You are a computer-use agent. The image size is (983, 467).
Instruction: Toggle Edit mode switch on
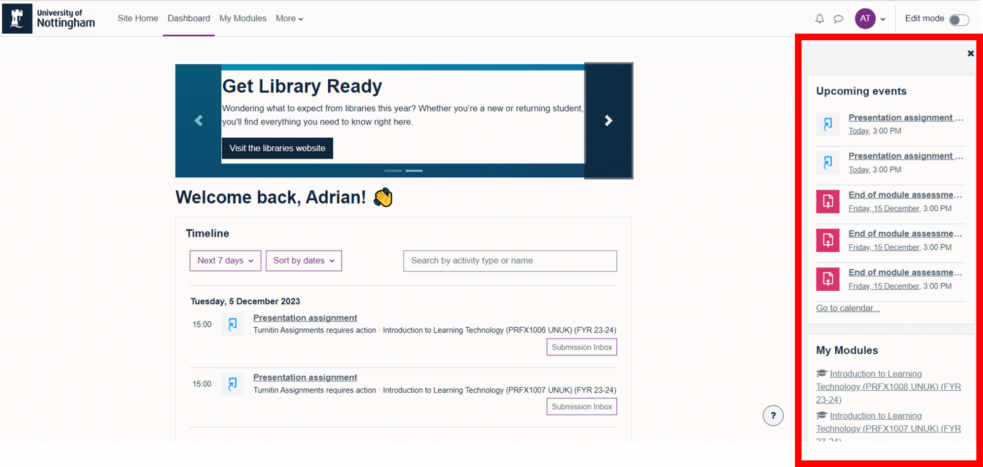959,20
